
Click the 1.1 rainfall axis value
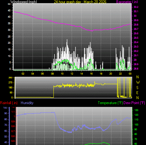click(x=13, y=112)
